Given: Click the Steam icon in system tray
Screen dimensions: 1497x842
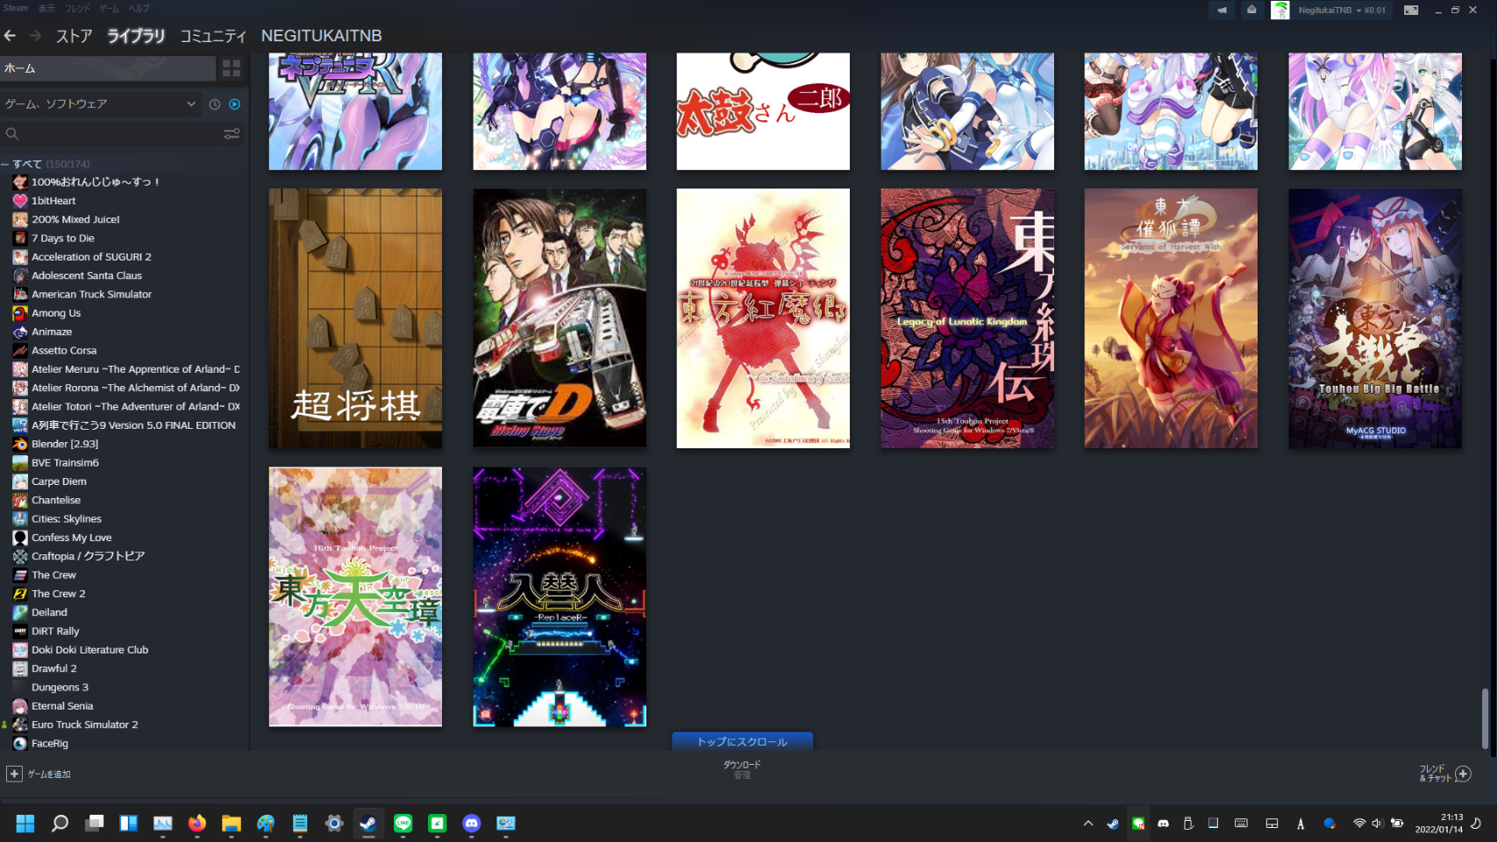Looking at the screenshot, I should pyautogui.click(x=1113, y=824).
